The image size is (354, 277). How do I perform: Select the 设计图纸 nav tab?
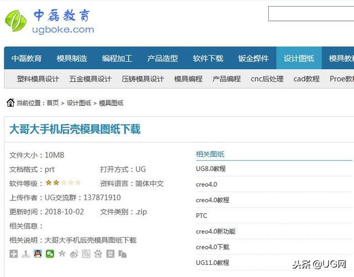click(299, 58)
